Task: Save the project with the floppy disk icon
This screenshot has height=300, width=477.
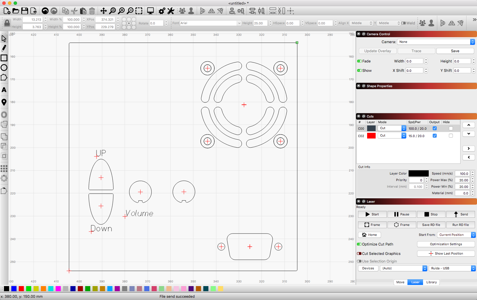Action: click(25, 11)
